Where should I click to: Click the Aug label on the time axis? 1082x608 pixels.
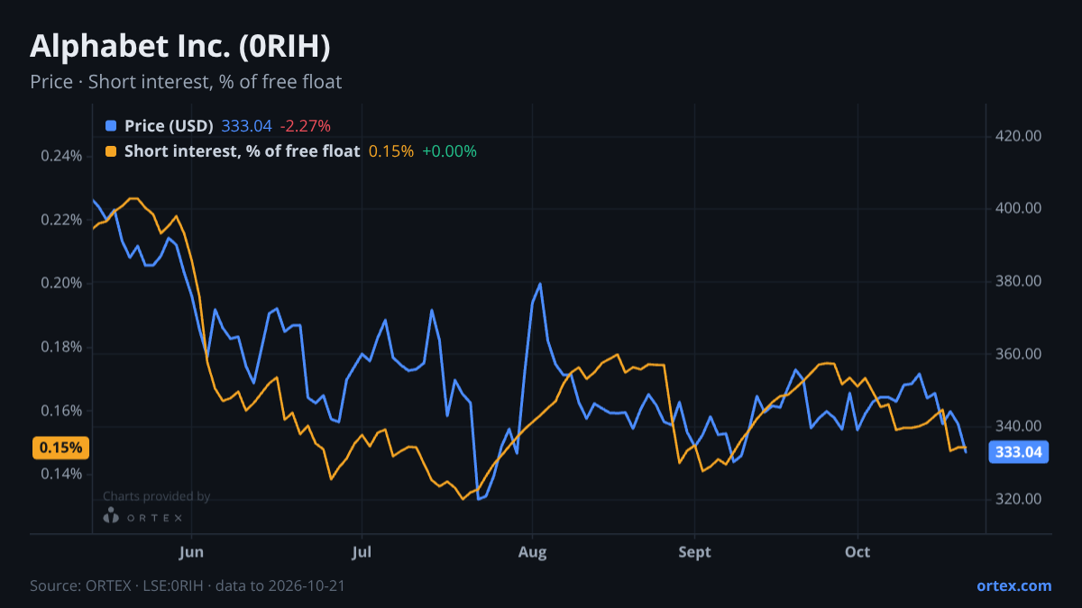[x=533, y=552]
